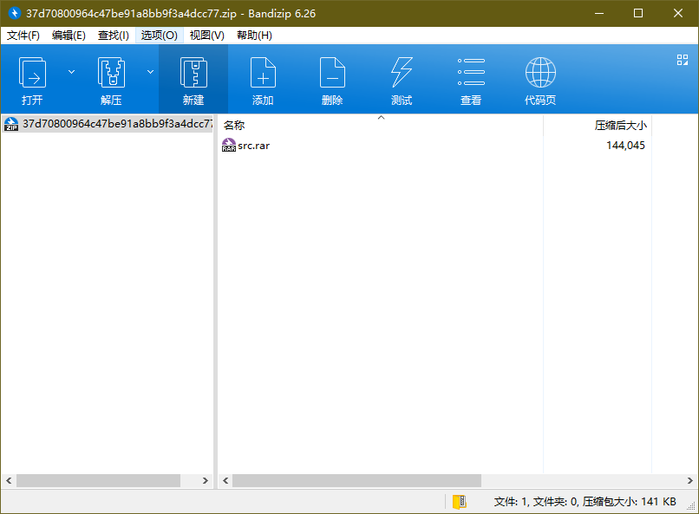The image size is (699, 514).
Task: Maximize the Bandizip window
Action: tap(638, 13)
